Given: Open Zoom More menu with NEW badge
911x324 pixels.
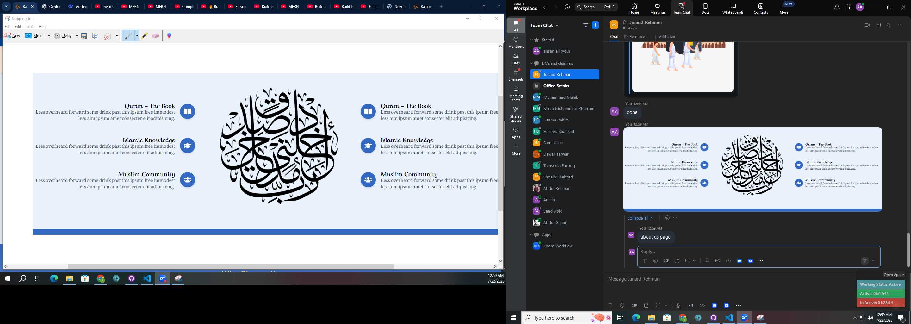Looking at the screenshot, I should tap(784, 9).
